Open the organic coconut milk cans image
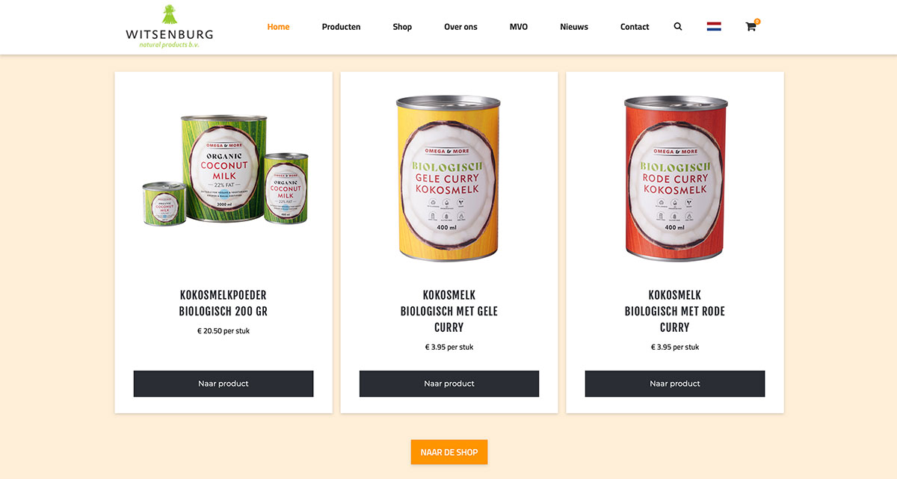897x479 pixels. pyautogui.click(x=224, y=169)
